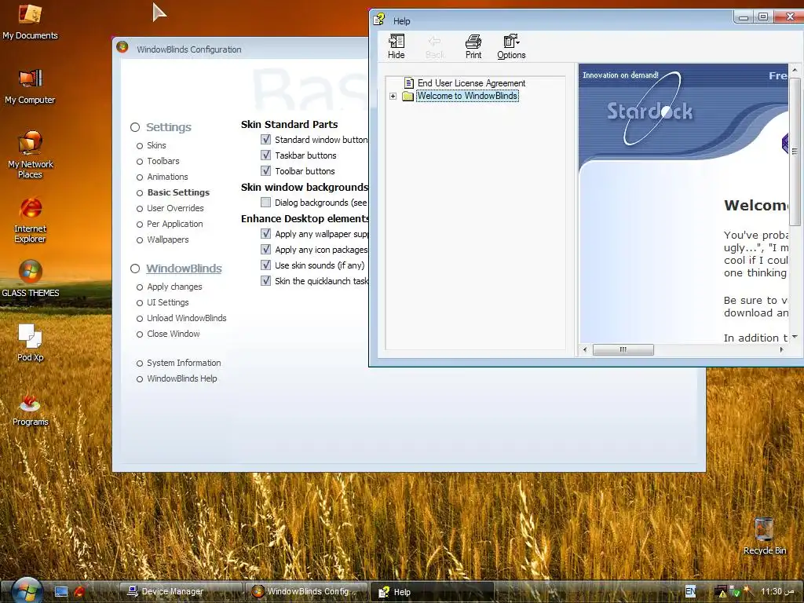Click the warning network tray icon

click(721, 592)
